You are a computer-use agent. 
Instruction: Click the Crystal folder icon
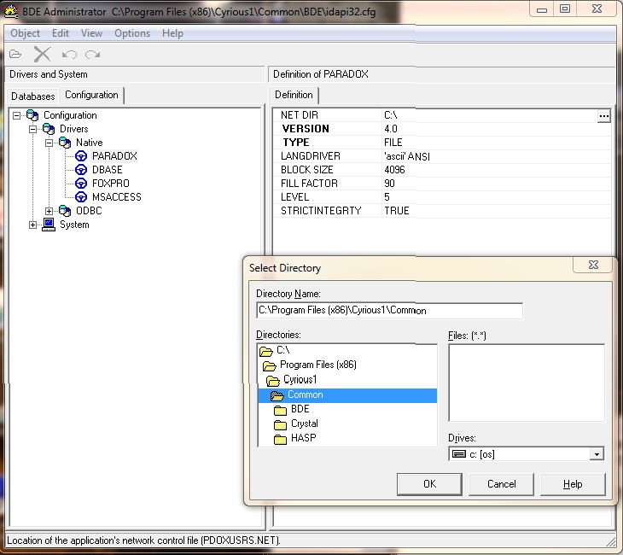coord(280,424)
